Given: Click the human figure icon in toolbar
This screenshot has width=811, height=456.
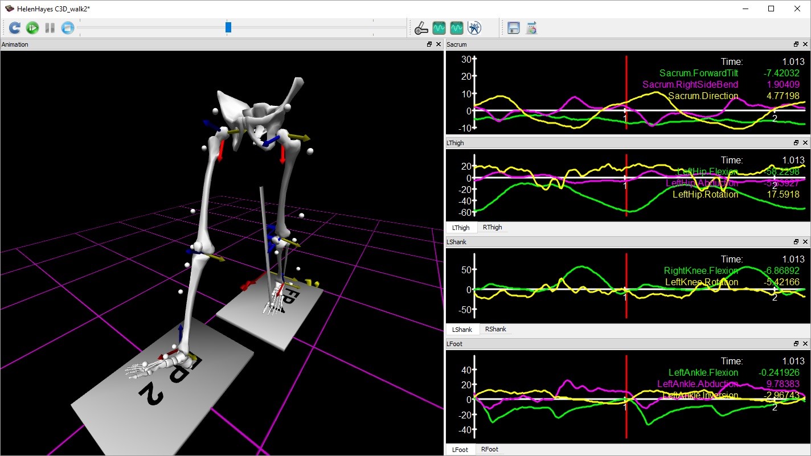Looking at the screenshot, I should pos(474,27).
